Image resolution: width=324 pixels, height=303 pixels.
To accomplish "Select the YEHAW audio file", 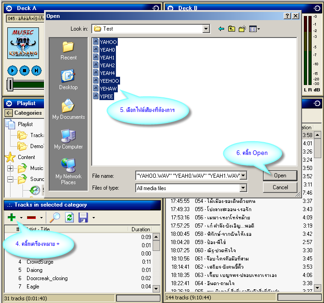I will 105,89.
